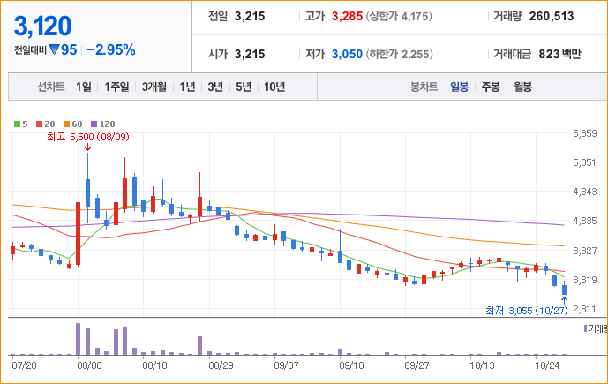Click the 거래대금 value 823 백만

560,54
